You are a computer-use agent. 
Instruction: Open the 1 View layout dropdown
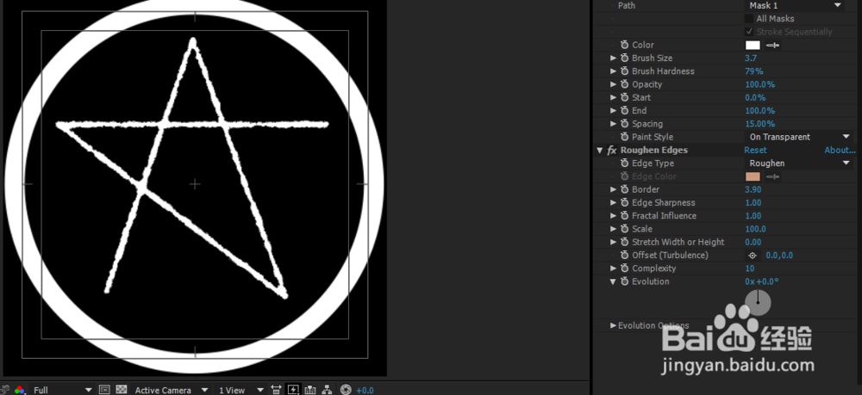(x=240, y=390)
